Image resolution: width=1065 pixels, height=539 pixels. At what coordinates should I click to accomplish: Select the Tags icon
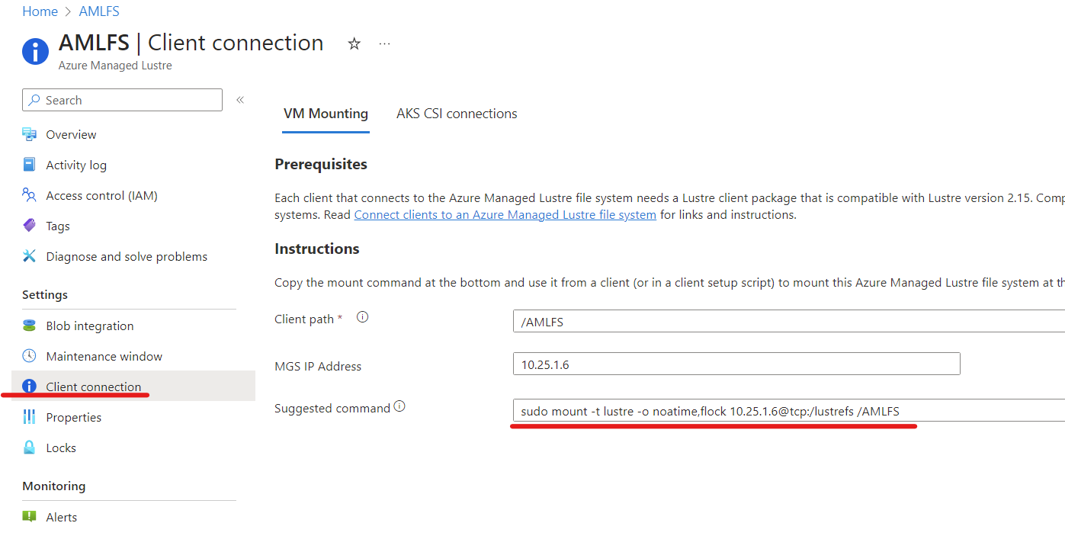click(x=30, y=226)
